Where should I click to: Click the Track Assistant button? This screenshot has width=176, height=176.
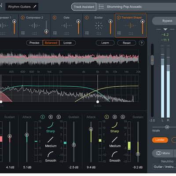[84, 7]
